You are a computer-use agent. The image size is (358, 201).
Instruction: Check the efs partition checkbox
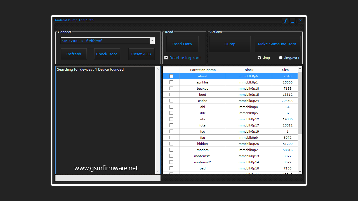(171, 119)
